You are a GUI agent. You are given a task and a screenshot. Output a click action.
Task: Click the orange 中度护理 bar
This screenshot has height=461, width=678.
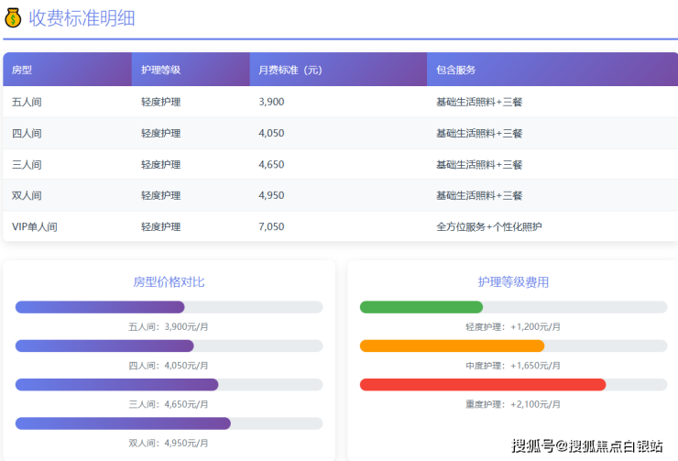tap(452, 346)
